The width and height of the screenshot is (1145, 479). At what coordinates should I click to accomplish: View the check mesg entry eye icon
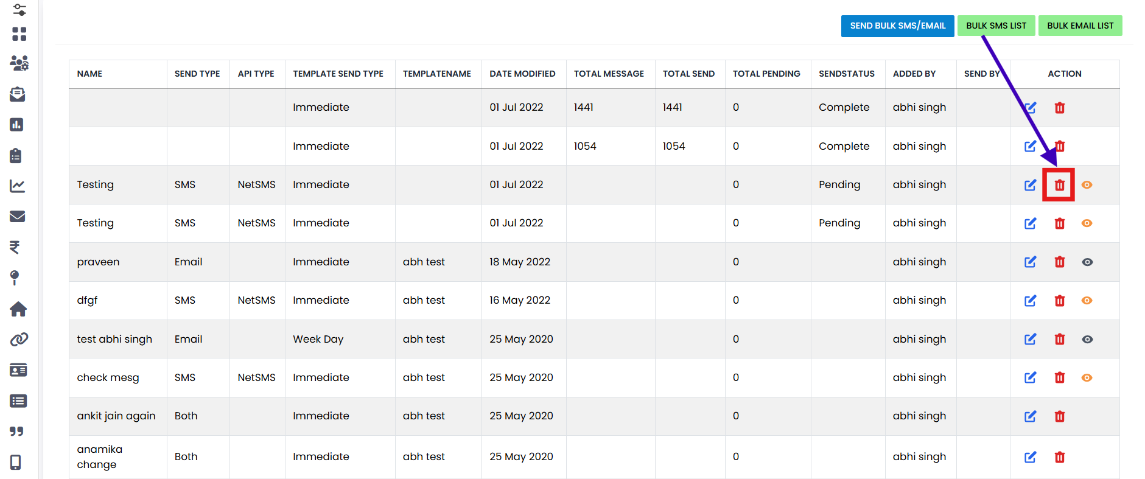pos(1087,378)
